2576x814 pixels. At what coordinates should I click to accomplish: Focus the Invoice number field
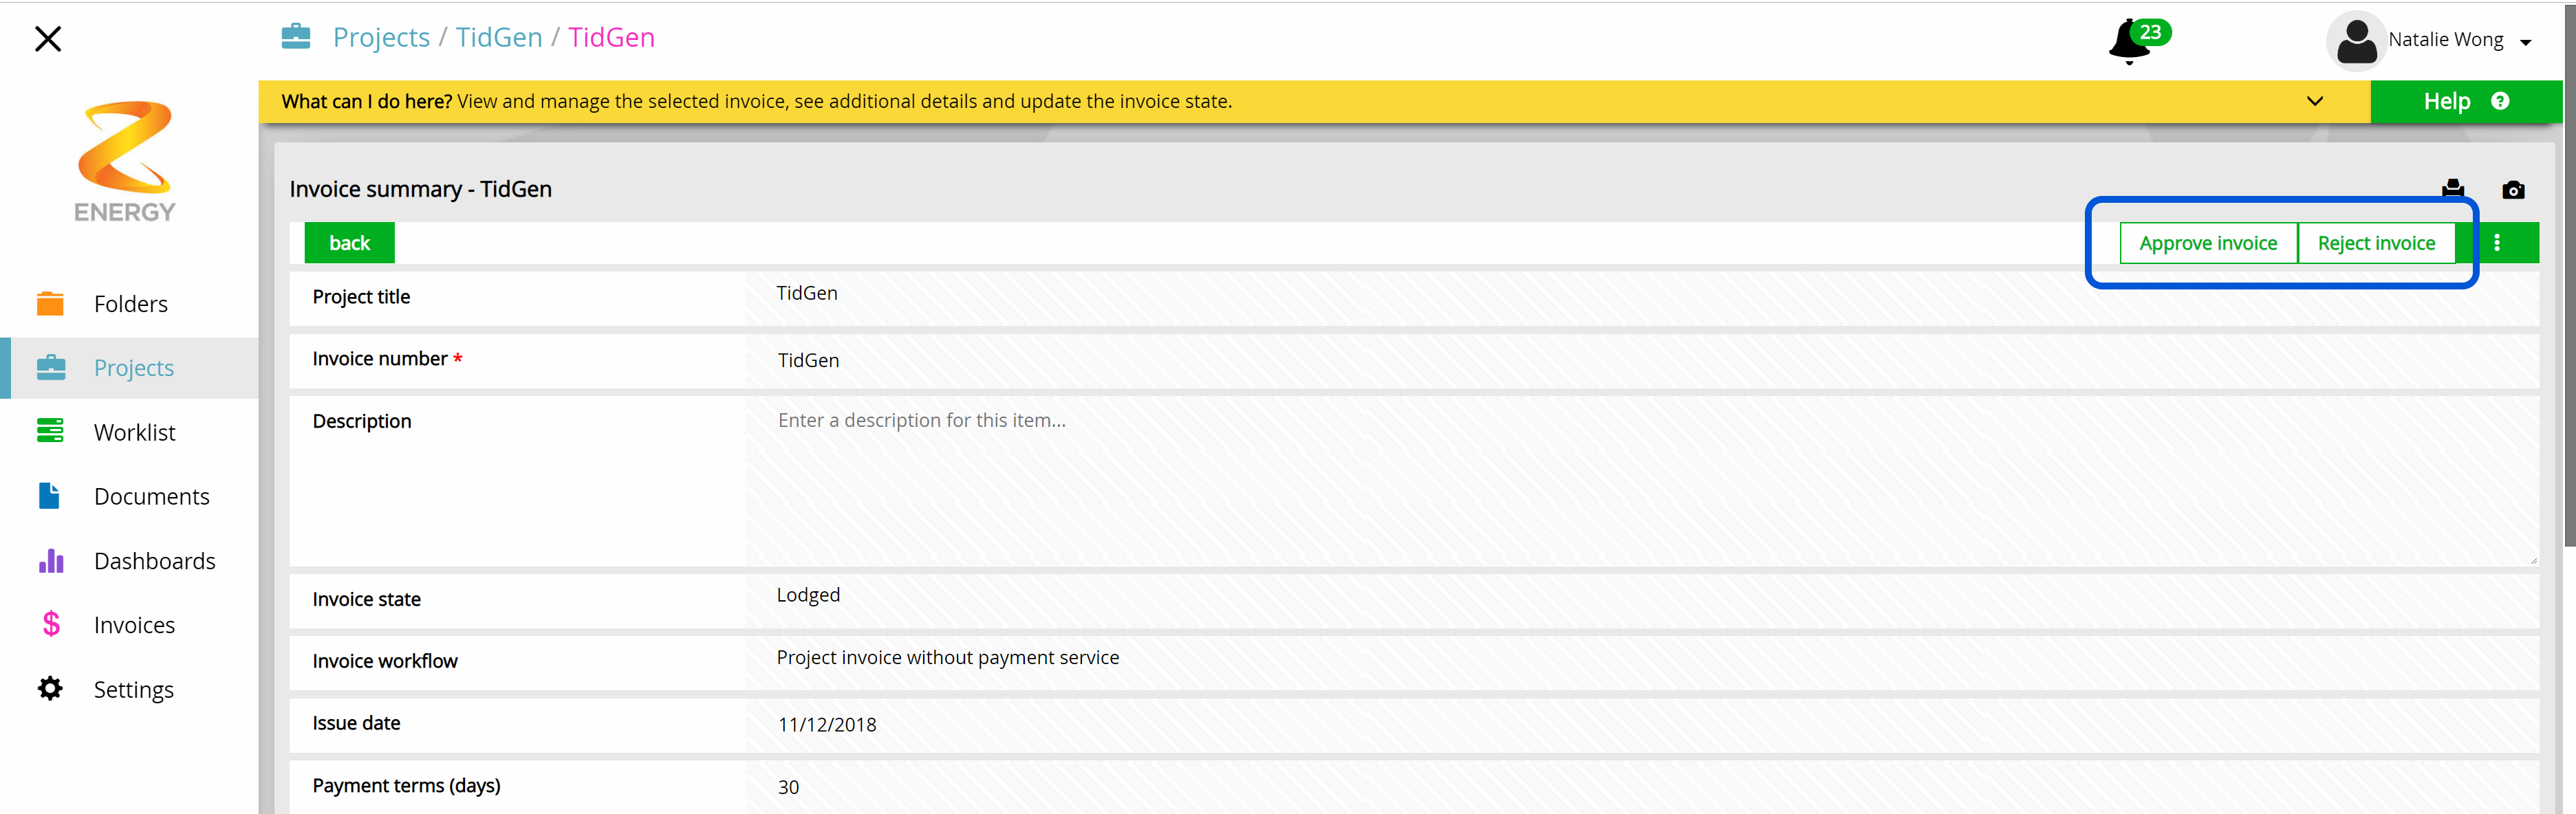tap(1641, 360)
